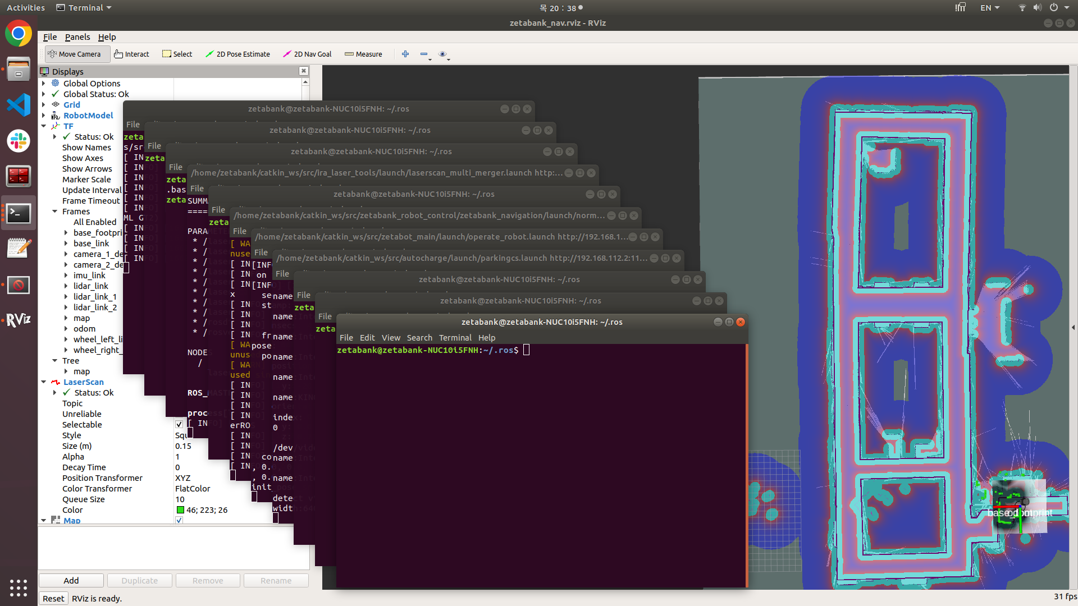
Task: Toggle the Selectable checkbox for LaserScan
Action: [x=179, y=425]
